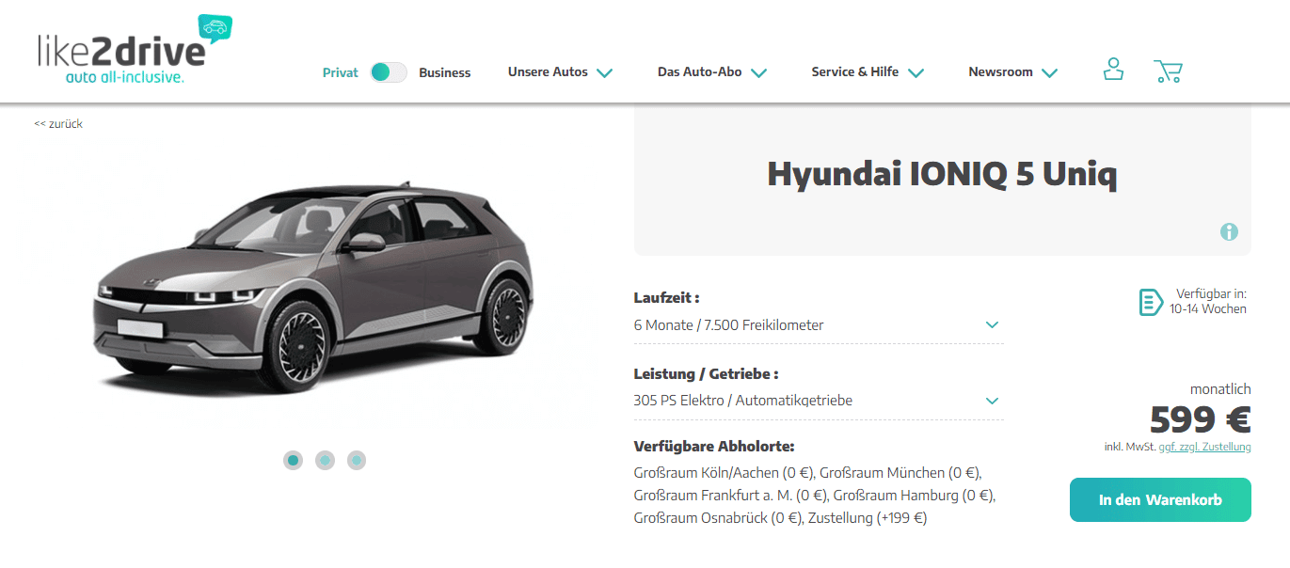Click In den Warenkorb button
1290x568 pixels.
(x=1160, y=499)
